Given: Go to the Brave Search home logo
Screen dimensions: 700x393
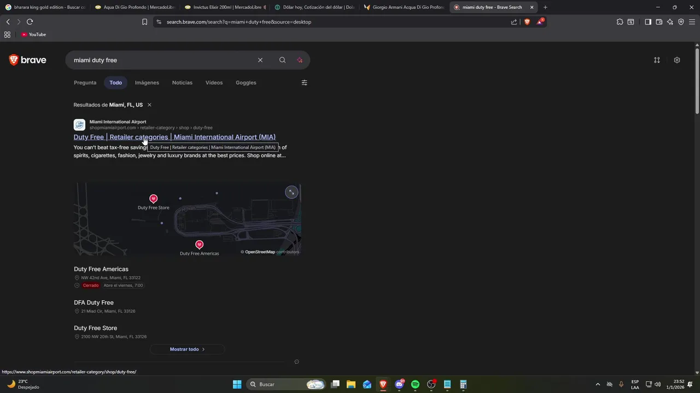Looking at the screenshot, I should [x=27, y=60].
